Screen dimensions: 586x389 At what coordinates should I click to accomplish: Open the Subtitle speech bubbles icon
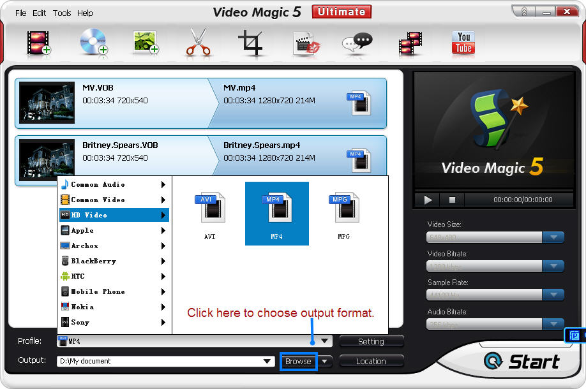[357, 43]
